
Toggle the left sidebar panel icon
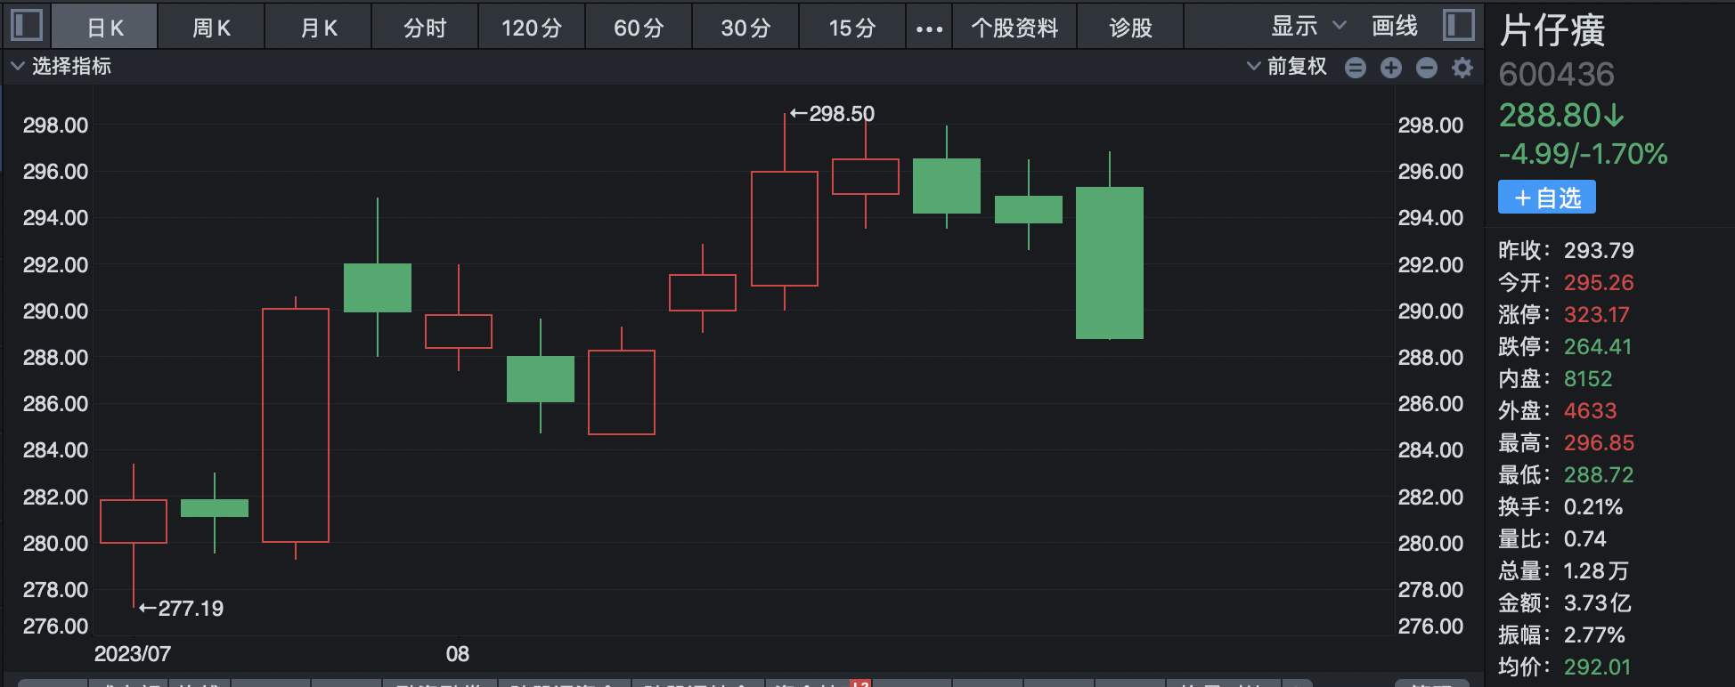point(27,25)
